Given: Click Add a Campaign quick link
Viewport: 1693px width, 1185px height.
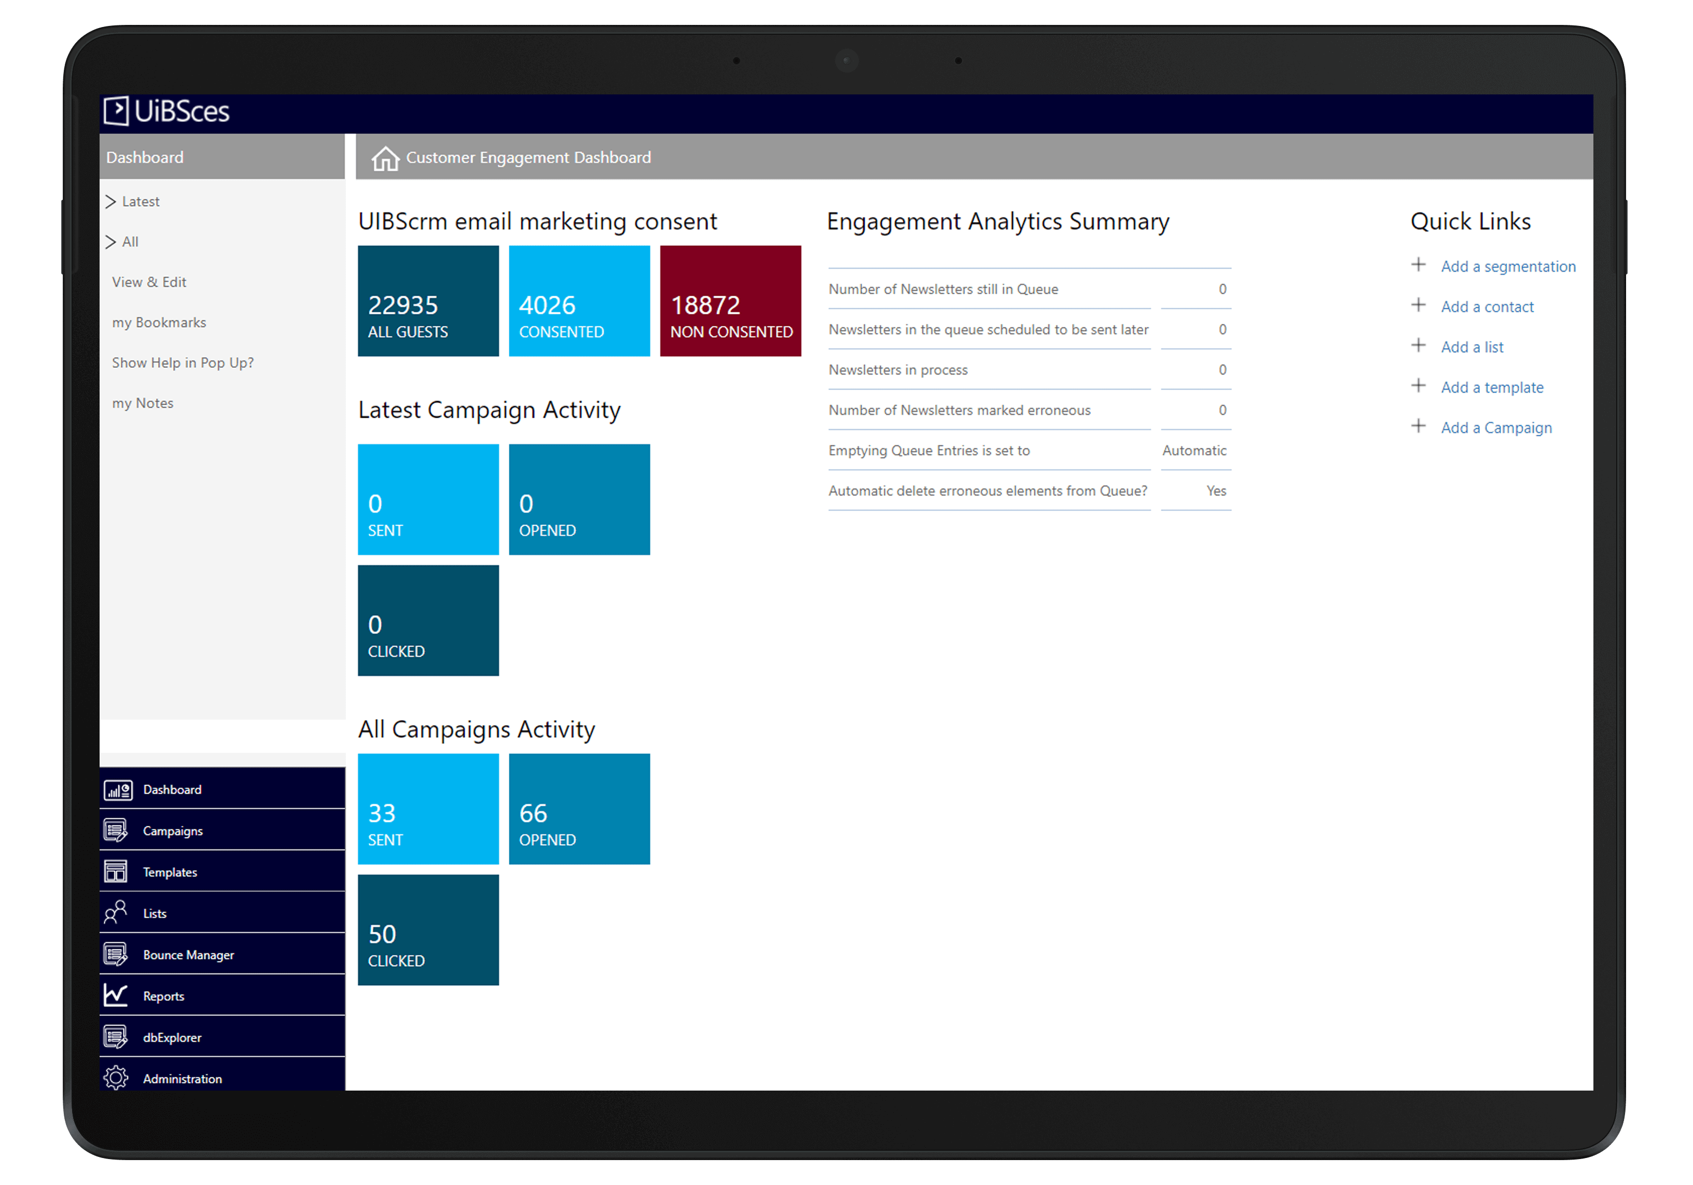Looking at the screenshot, I should click(1496, 426).
